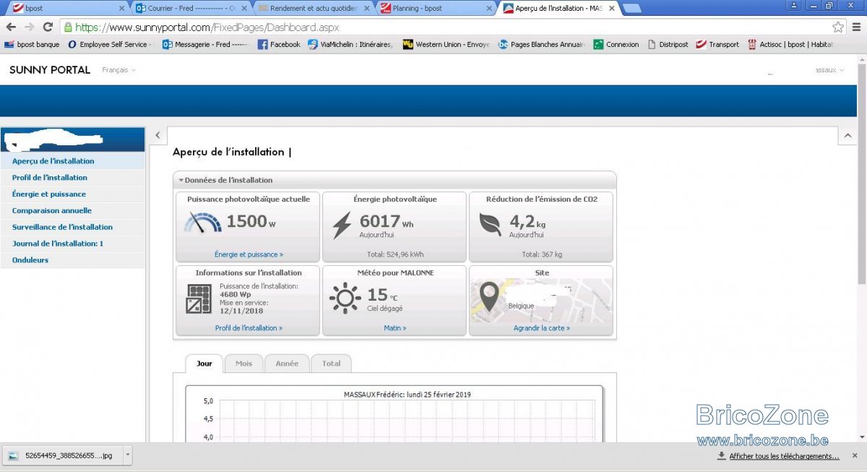This screenshot has width=867, height=472.
Task: Switch to the Mois tab
Action: (x=243, y=363)
